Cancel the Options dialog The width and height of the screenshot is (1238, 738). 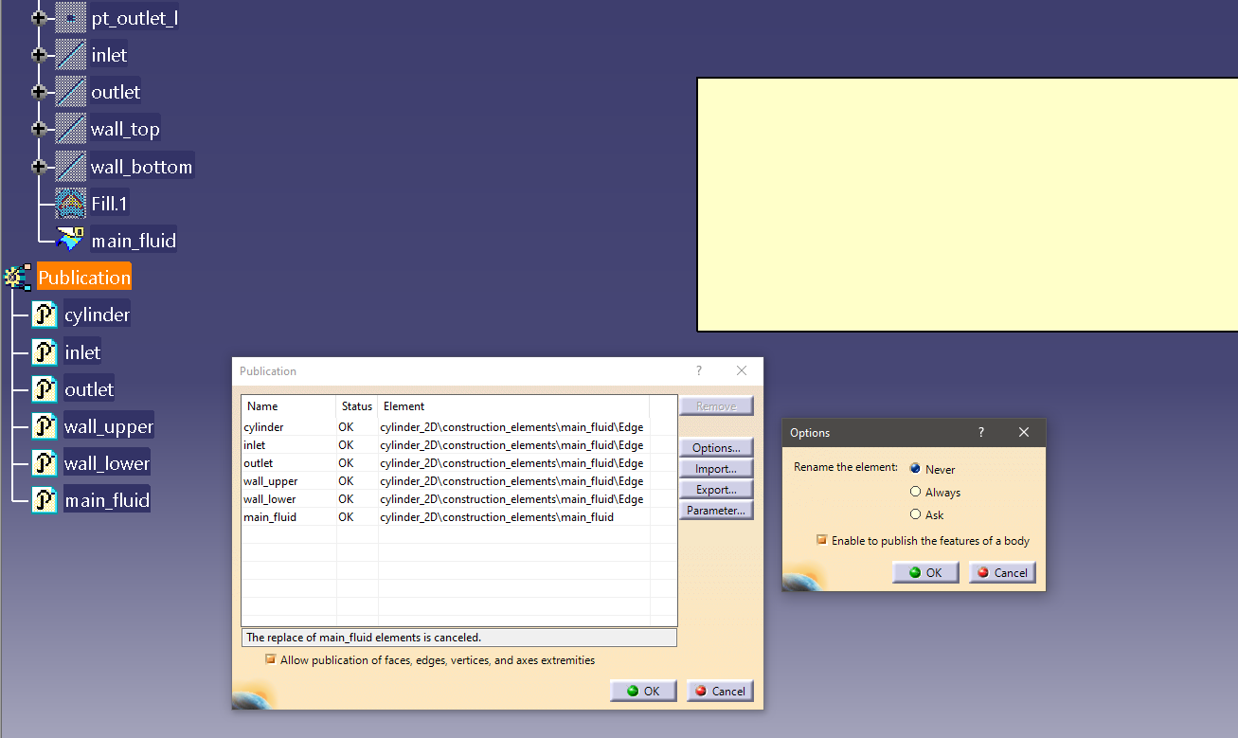pos(1002,572)
